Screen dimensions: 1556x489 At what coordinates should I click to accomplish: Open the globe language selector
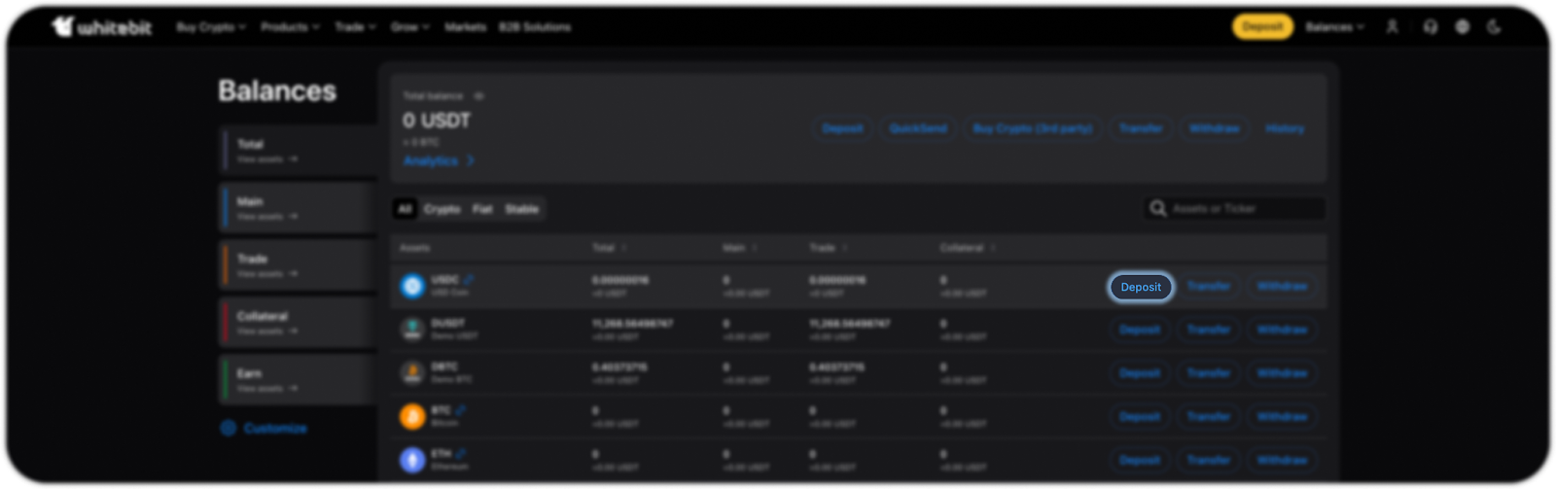point(1462,27)
